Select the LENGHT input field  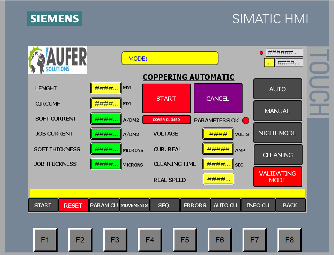click(106, 88)
